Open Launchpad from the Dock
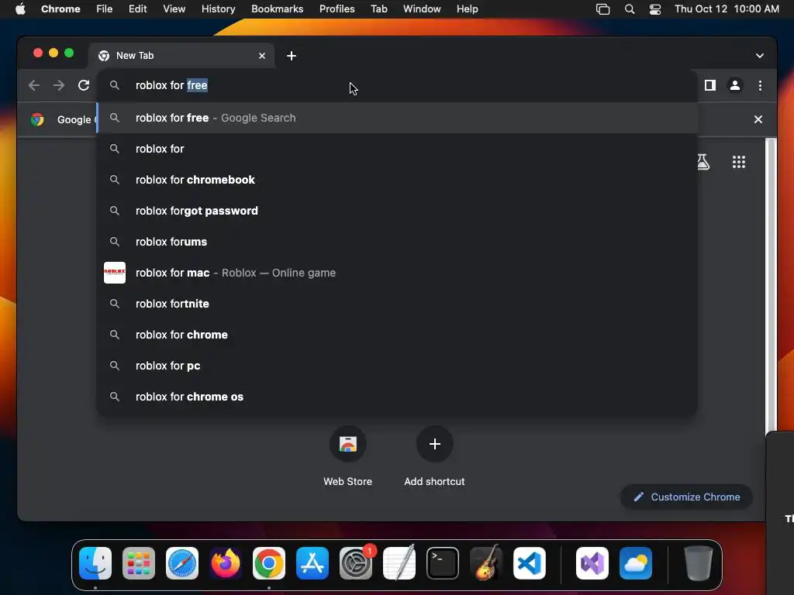The height and width of the screenshot is (595, 794). pyautogui.click(x=139, y=563)
